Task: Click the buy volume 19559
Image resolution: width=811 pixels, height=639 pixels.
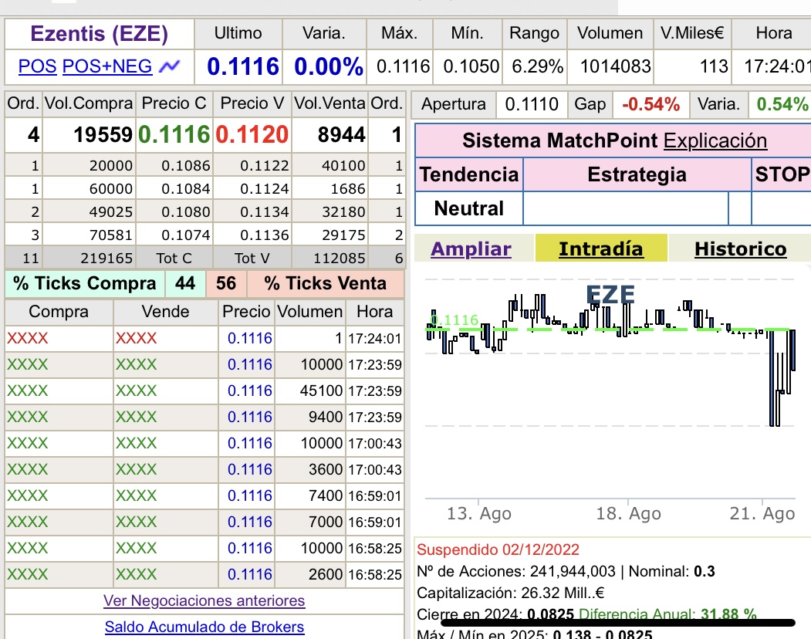Action: coord(103,134)
